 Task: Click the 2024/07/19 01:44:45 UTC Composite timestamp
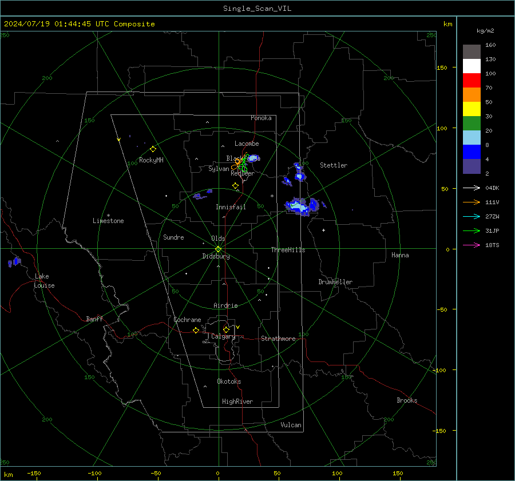[79, 24]
